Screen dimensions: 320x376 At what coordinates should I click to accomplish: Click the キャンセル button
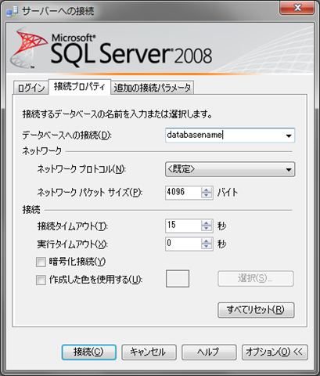[x=149, y=352]
